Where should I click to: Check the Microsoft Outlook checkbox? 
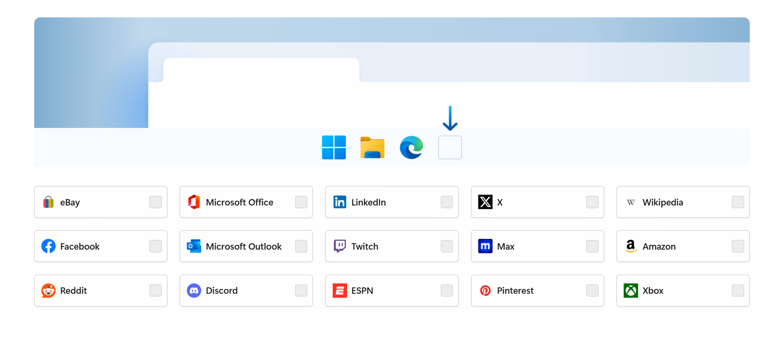coord(301,246)
